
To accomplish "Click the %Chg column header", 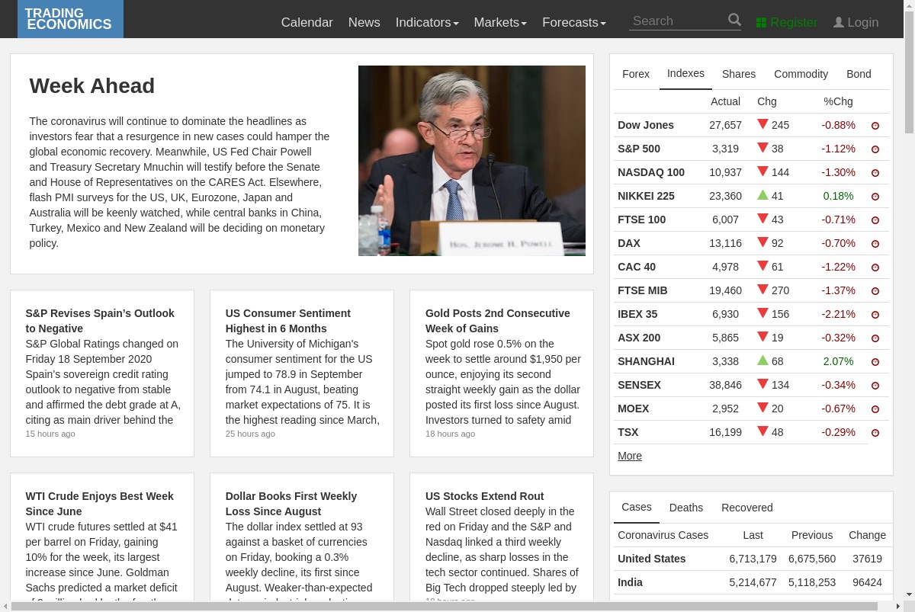I will 838,101.
